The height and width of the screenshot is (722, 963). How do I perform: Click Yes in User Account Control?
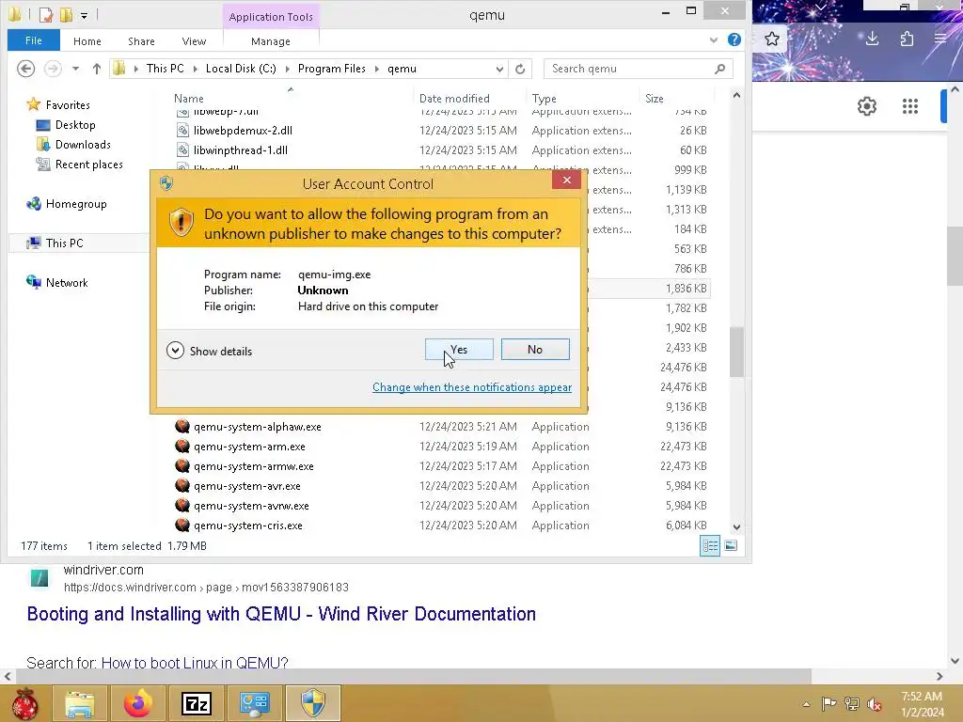point(459,350)
